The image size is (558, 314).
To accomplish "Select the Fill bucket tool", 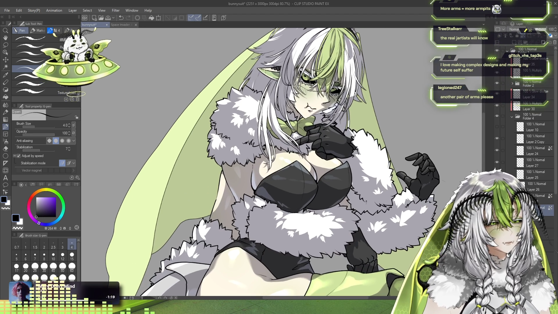I will pos(5,97).
